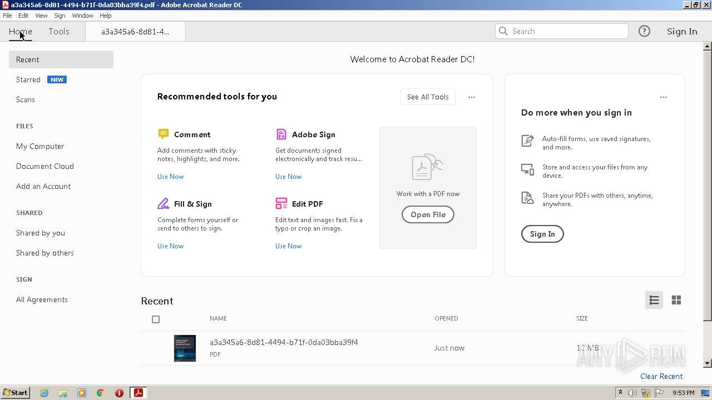Click the Edit PDF tool icon
Screen dimensions: 712x400
[x=281, y=203]
